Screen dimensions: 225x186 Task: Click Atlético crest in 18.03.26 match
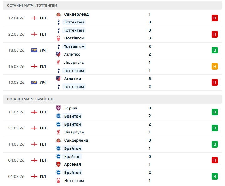coord(58,54)
